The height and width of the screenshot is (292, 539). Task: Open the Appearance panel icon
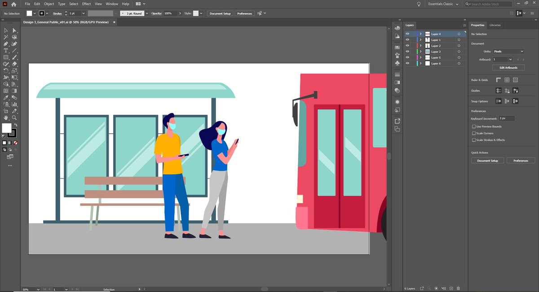tap(397, 102)
